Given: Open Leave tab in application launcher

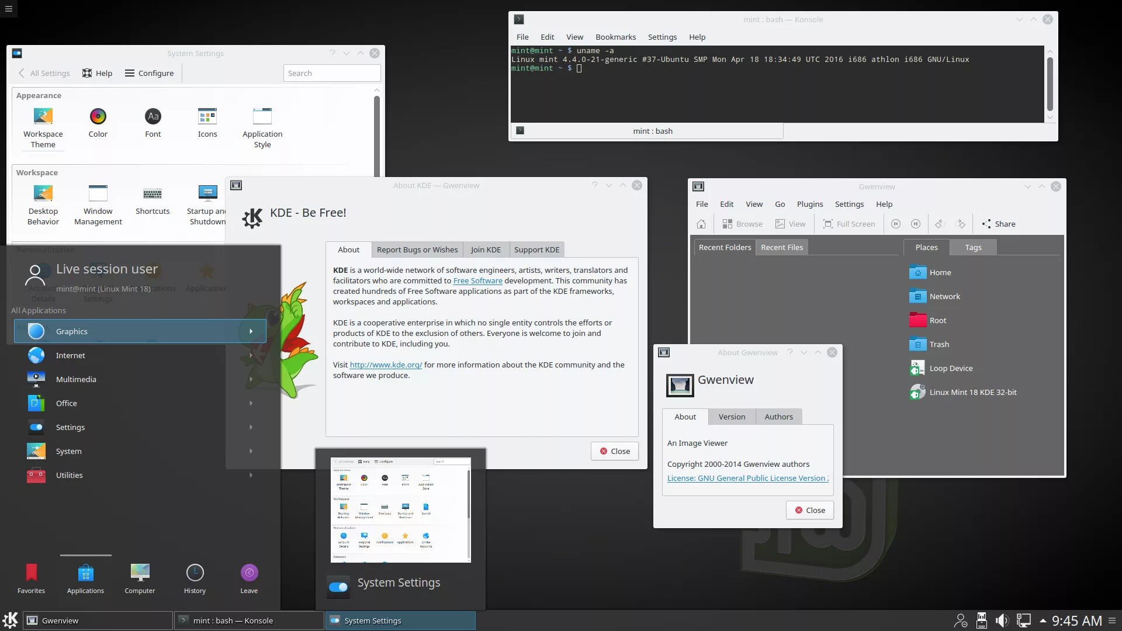Looking at the screenshot, I should [x=249, y=578].
